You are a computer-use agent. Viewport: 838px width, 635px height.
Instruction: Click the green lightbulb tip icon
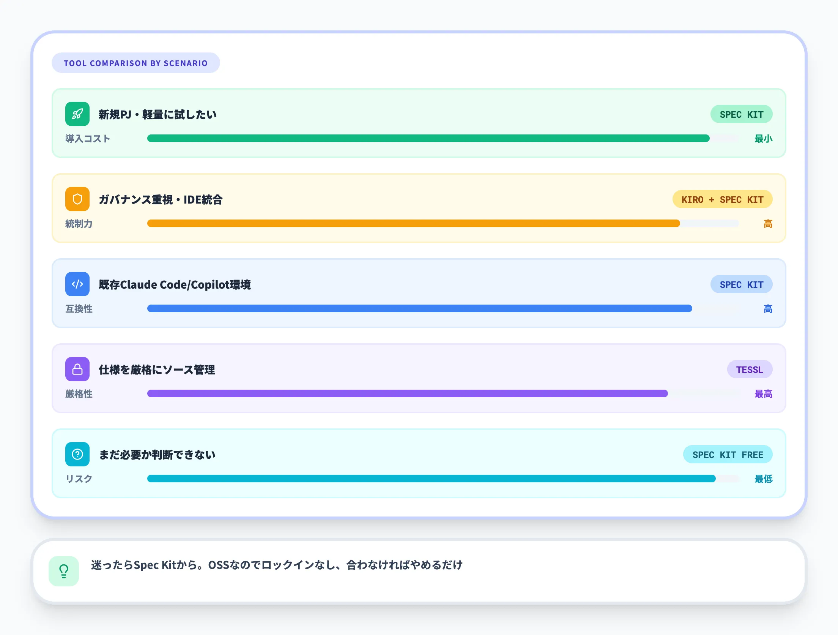click(64, 571)
